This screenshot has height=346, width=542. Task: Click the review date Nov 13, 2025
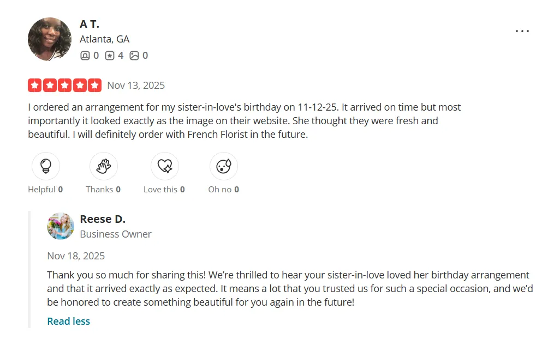click(136, 85)
